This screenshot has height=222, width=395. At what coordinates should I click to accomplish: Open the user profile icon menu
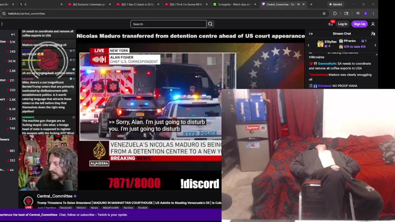click(373, 24)
